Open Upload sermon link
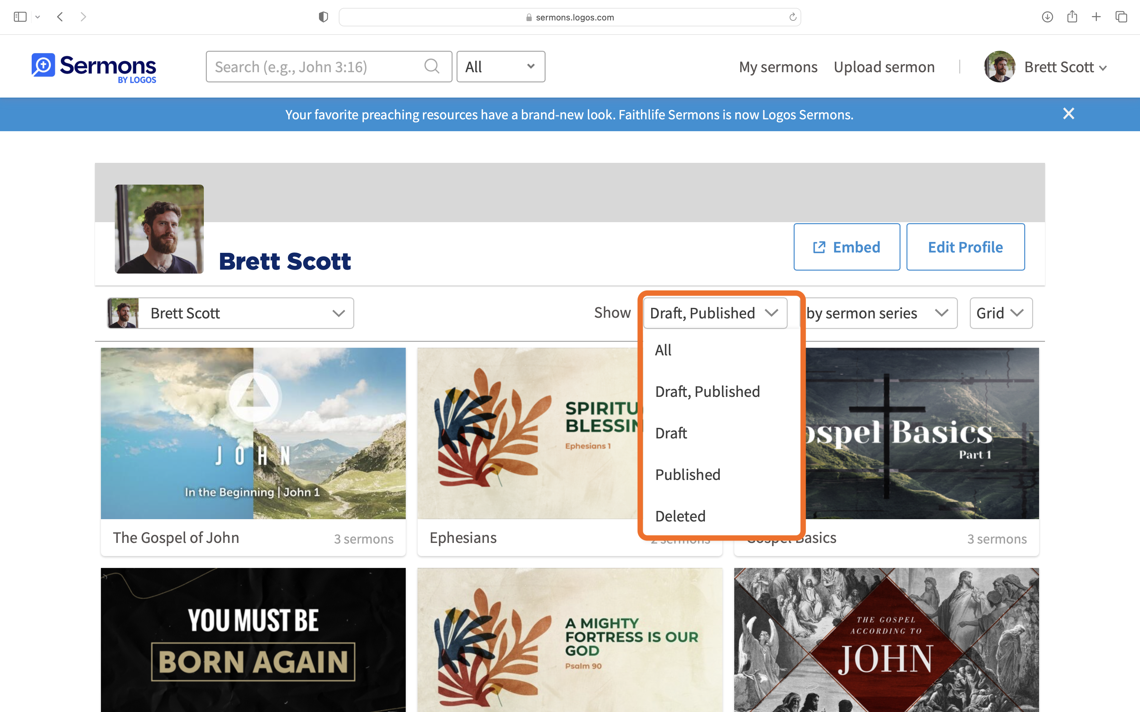The width and height of the screenshot is (1140, 712). coord(884,67)
